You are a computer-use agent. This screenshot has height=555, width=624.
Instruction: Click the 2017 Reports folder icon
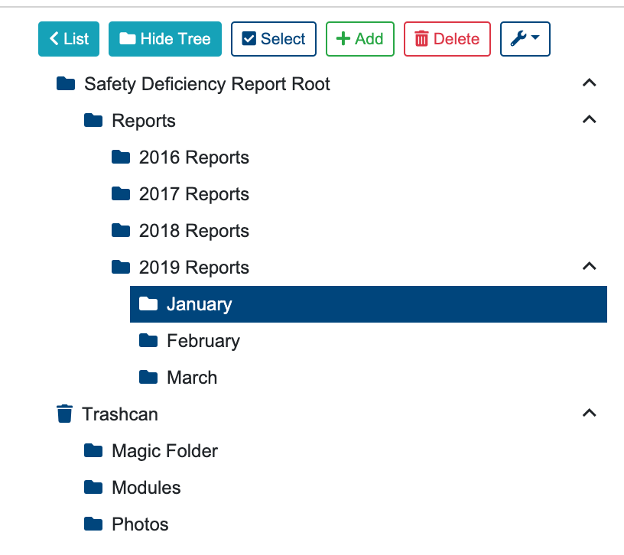click(x=121, y=193)
